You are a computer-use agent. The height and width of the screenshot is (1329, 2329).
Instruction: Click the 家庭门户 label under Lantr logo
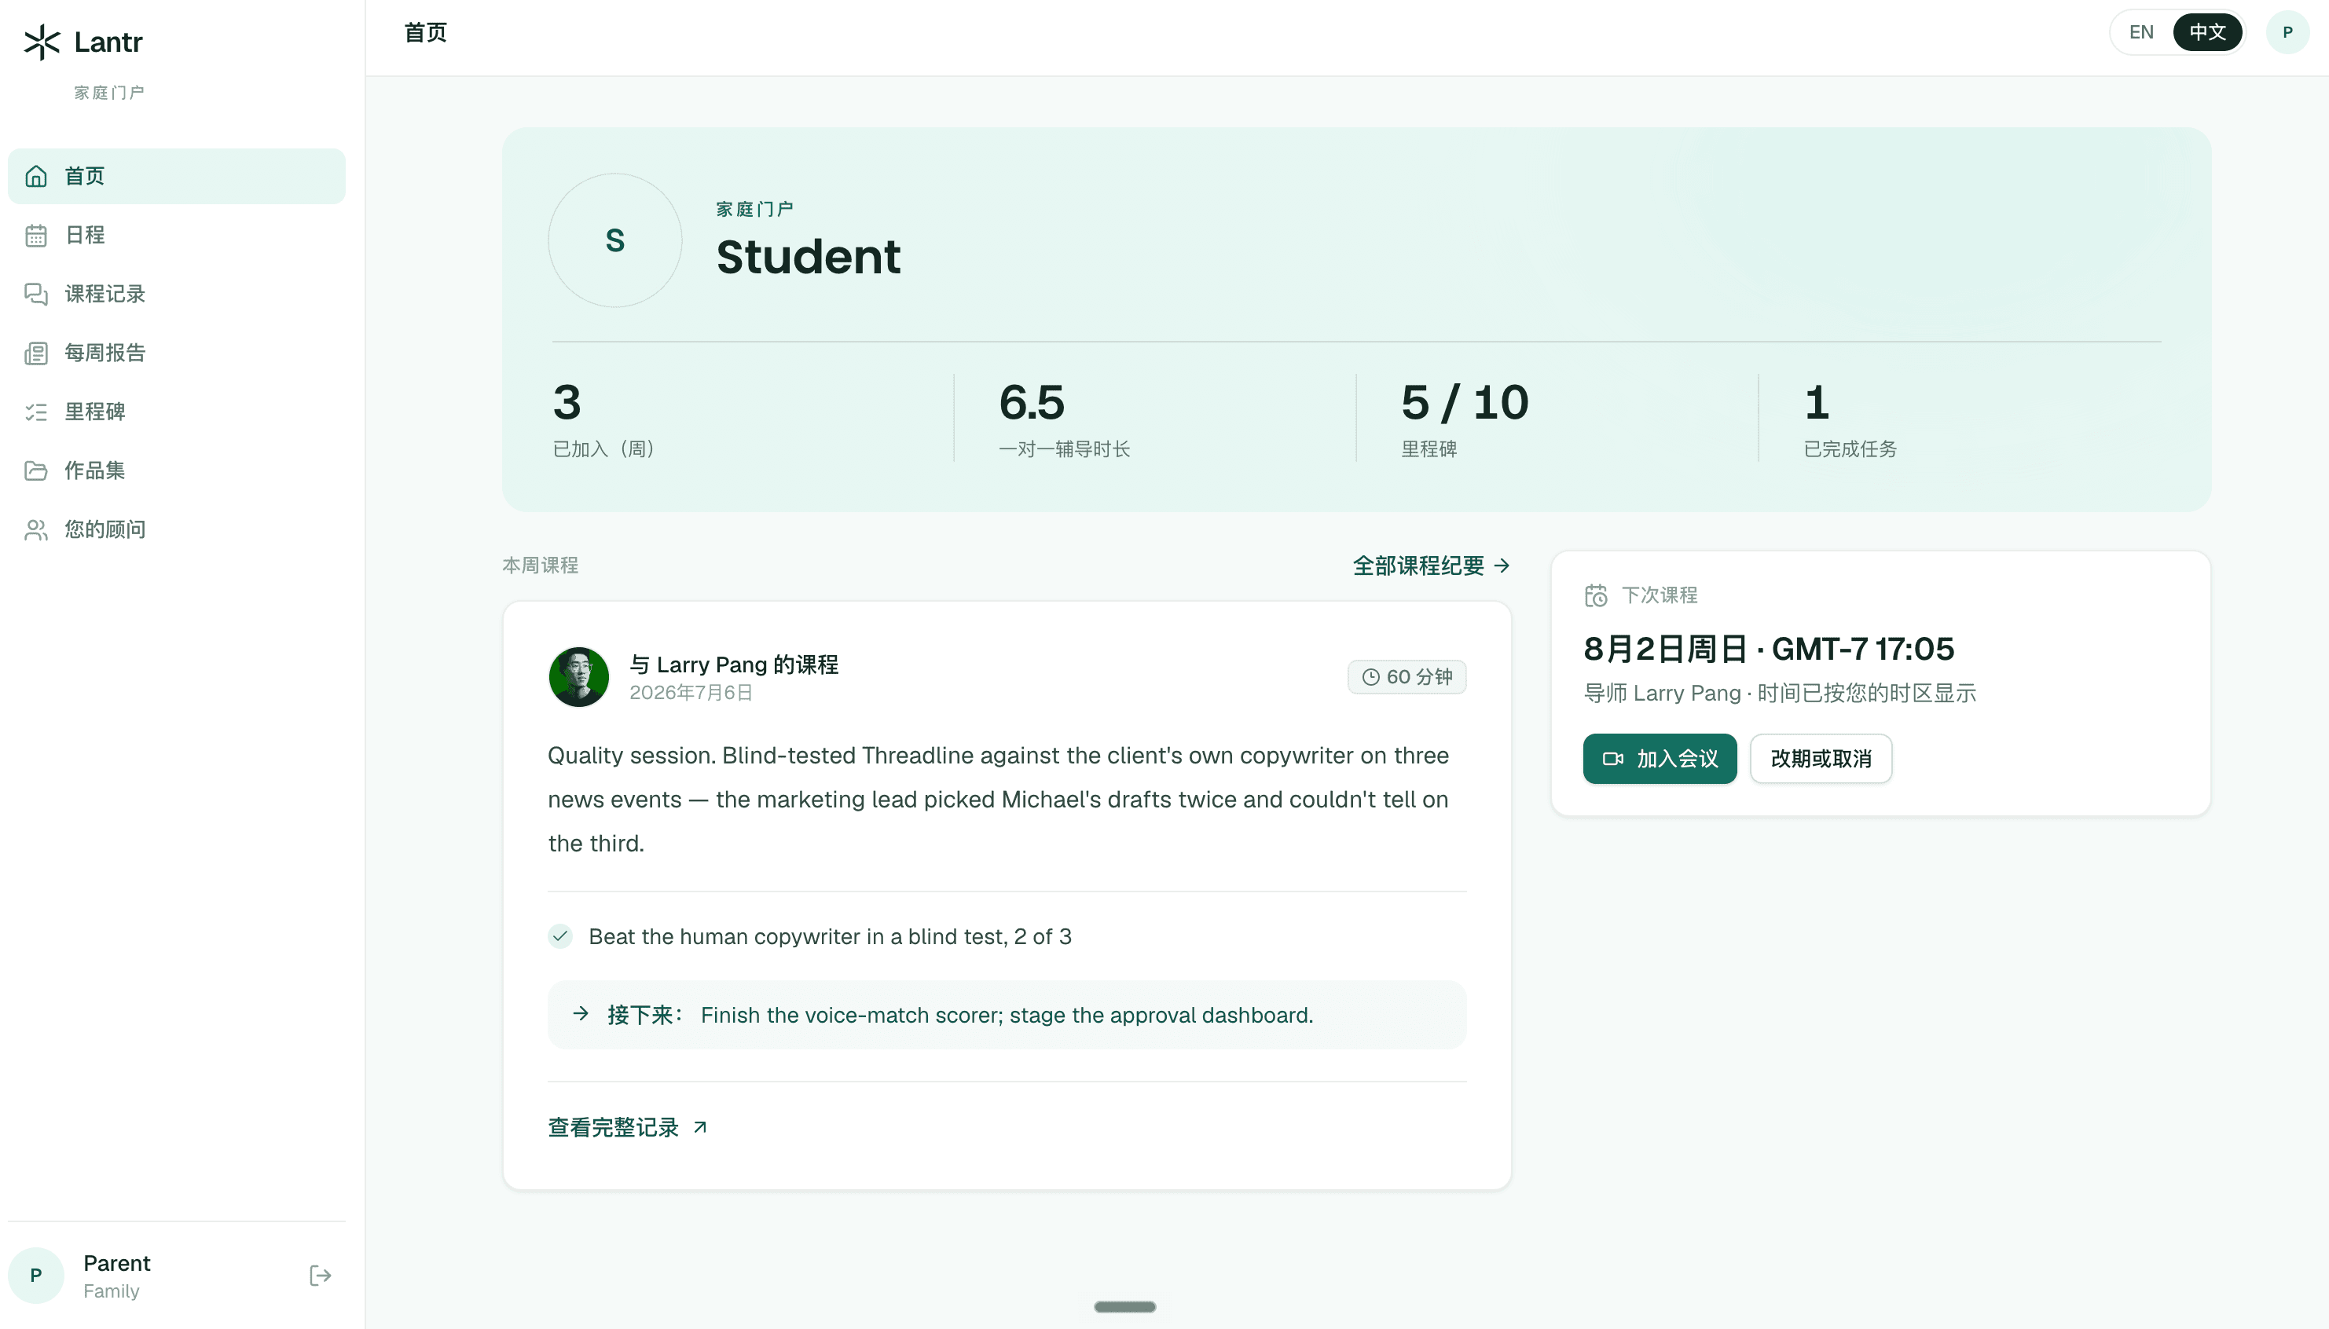(108, 93)
